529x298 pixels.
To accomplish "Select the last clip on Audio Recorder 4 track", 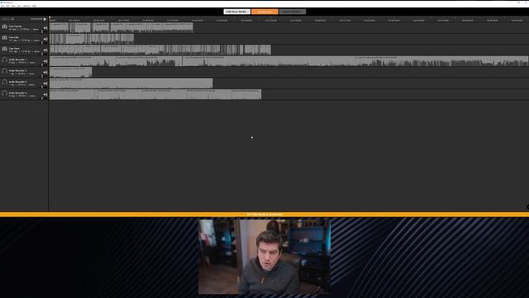I will pos(246,94).
